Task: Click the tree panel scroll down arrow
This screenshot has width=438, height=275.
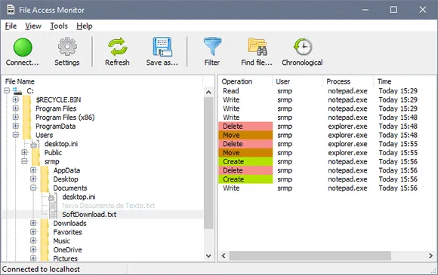Action: click(208, 255)
